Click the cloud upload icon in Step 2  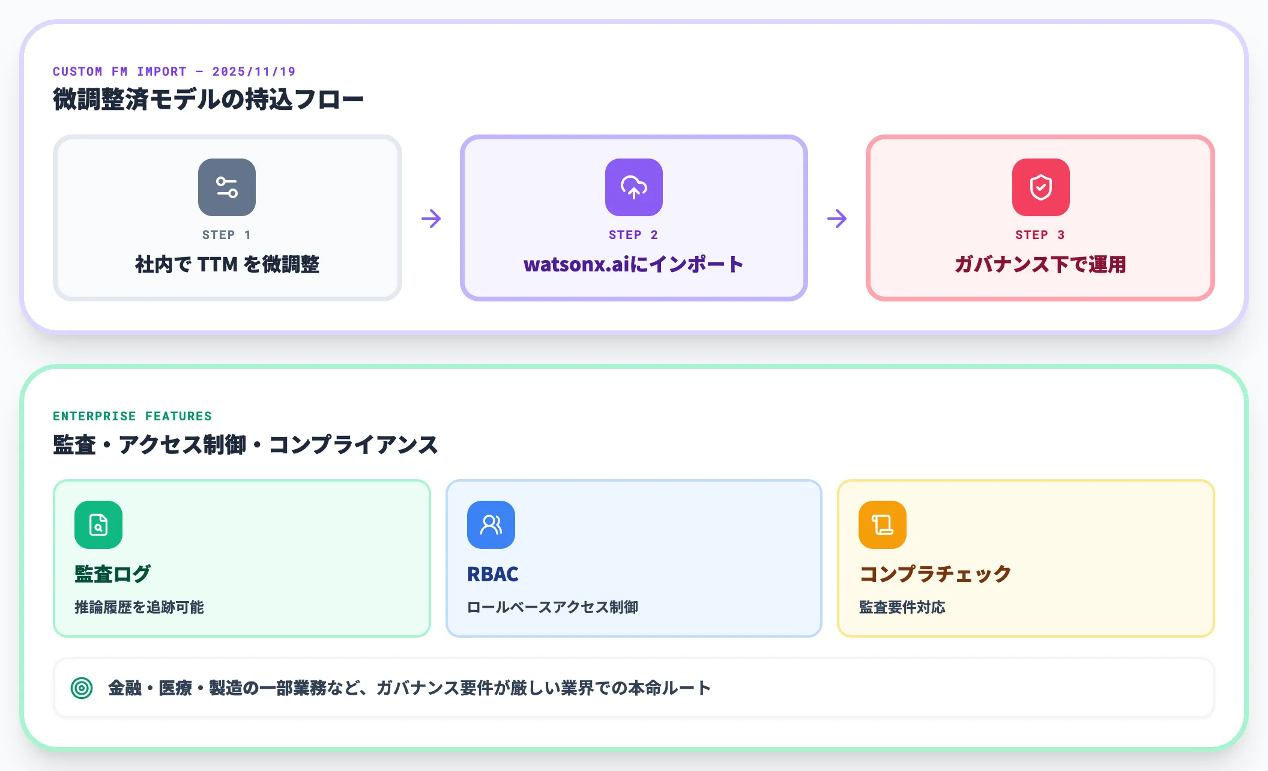(x=634, y=187)
